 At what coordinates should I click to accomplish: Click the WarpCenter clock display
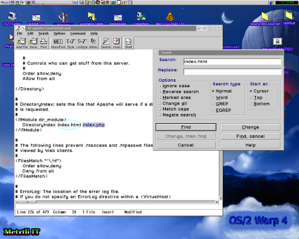(x=287, y=2)
